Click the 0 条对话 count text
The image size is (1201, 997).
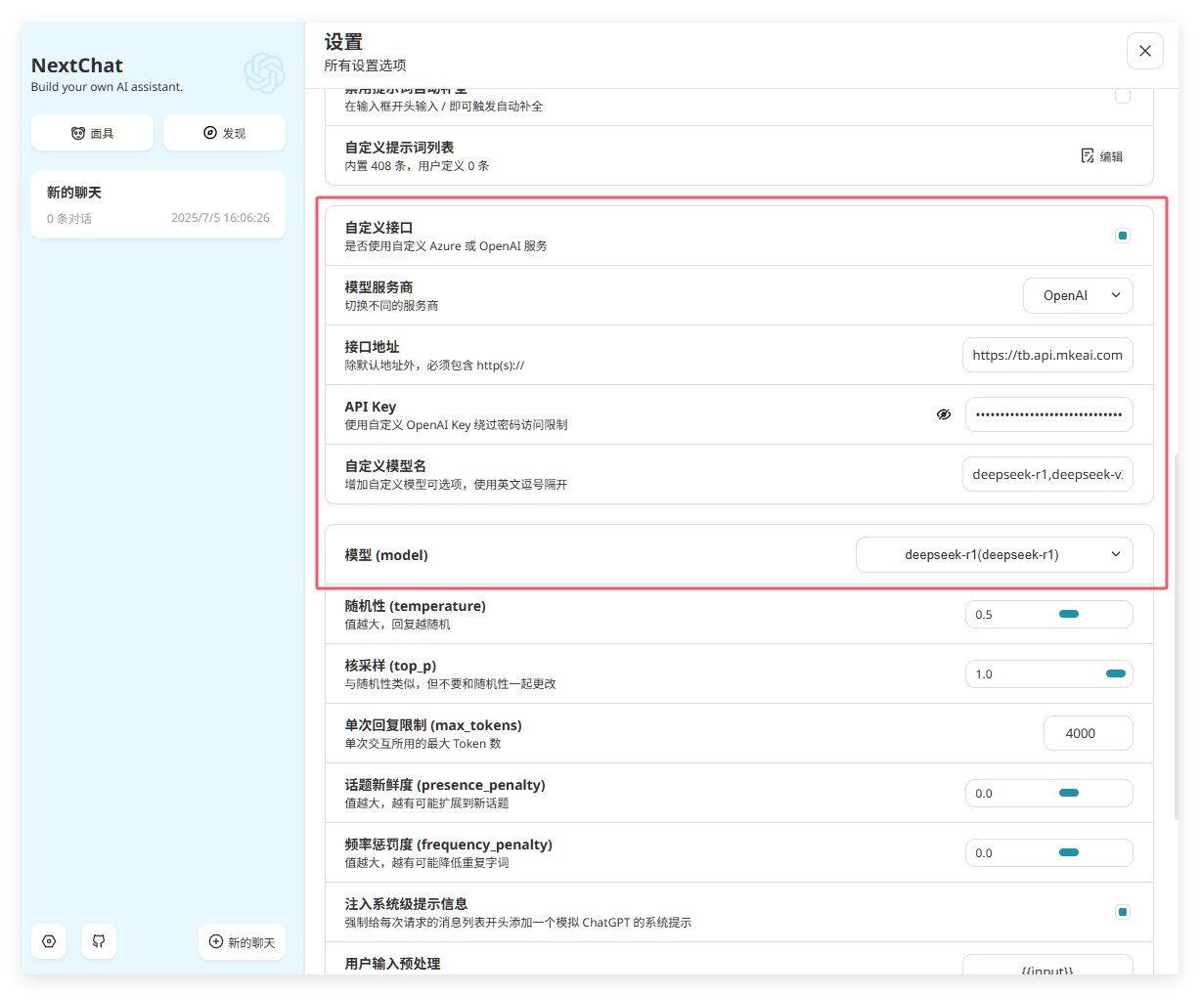[x=69, y=219]
